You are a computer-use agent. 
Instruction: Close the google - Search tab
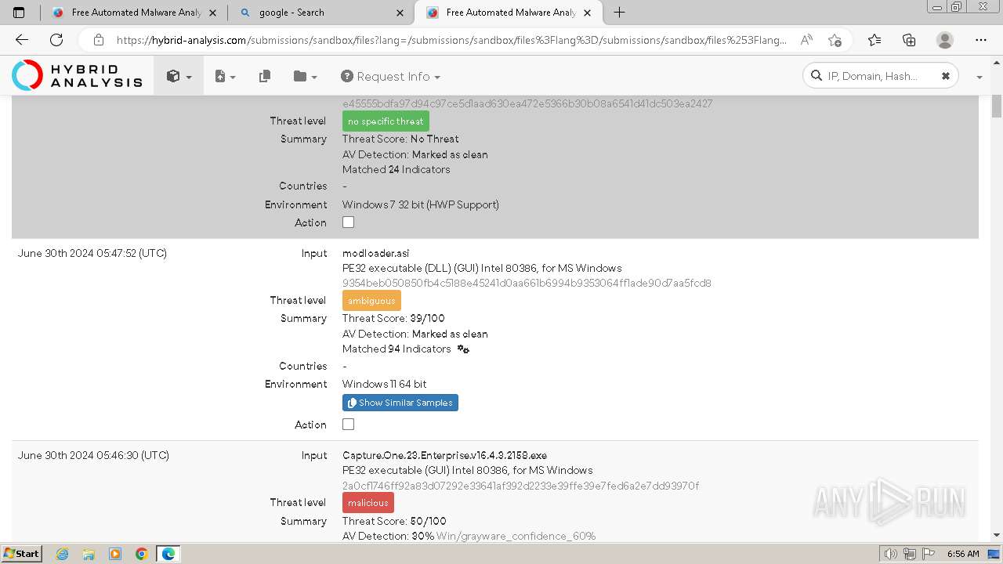coord(400,13)
